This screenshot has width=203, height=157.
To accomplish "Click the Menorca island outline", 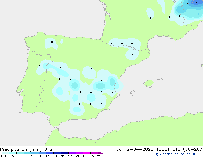I will 160,79.
